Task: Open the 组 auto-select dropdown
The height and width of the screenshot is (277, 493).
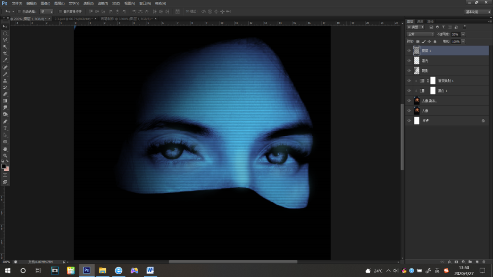Action: [x=47, y=11]
